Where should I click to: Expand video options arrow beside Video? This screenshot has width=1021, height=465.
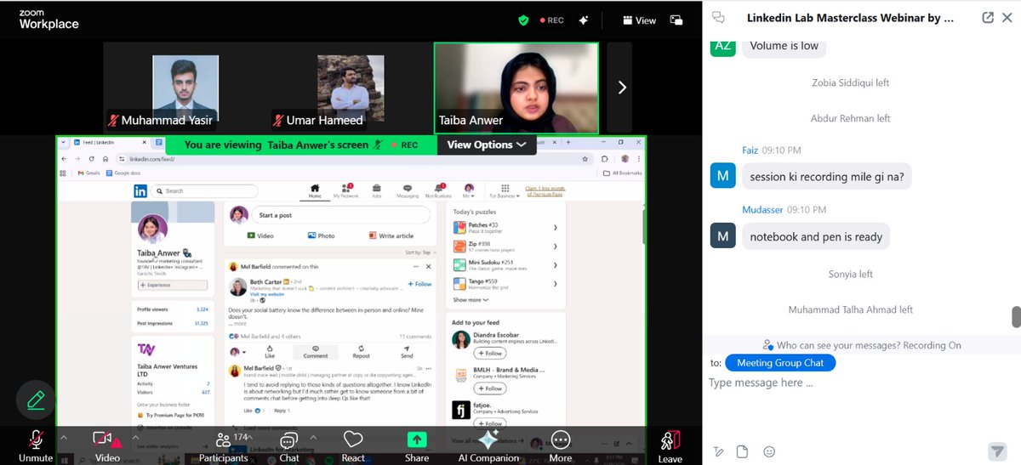(x=134, y=438)
